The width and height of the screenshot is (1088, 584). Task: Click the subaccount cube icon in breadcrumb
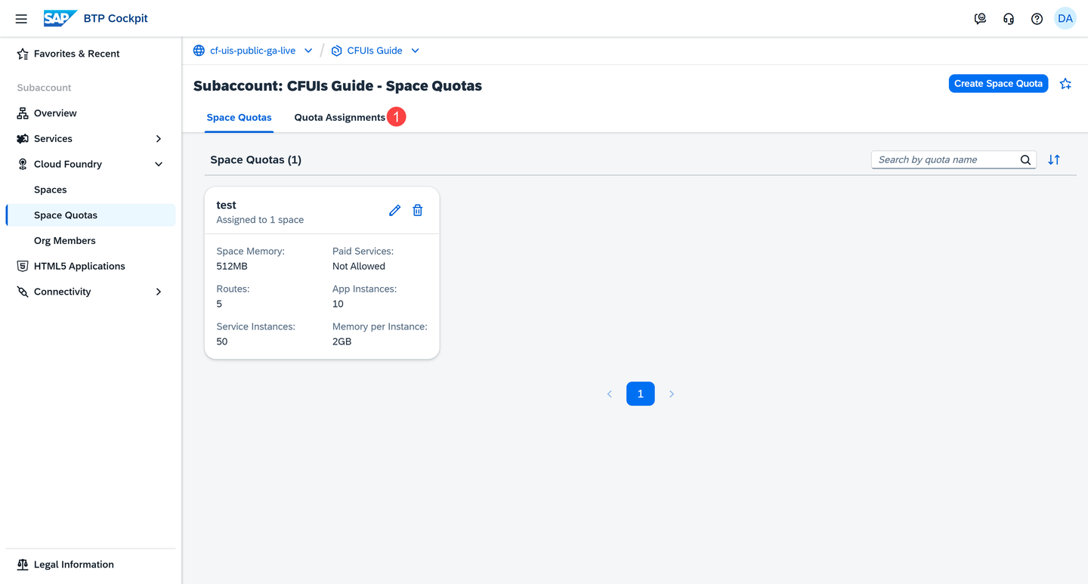point(337,51)
